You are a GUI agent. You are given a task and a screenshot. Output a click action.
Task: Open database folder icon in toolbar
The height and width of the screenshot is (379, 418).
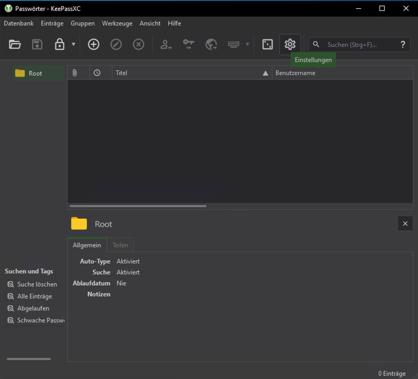click(x=15, y=44)
